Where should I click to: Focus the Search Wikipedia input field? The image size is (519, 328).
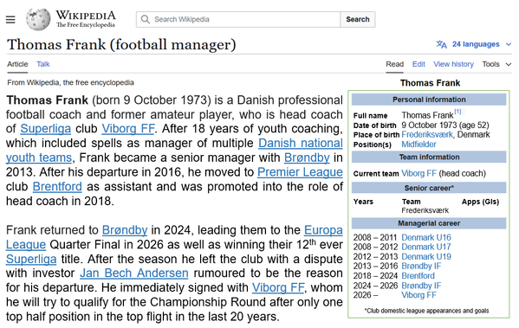238,19
